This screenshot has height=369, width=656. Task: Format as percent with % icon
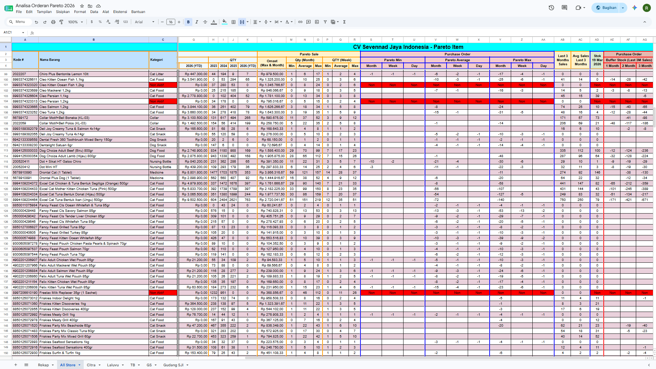coord(100,22)
